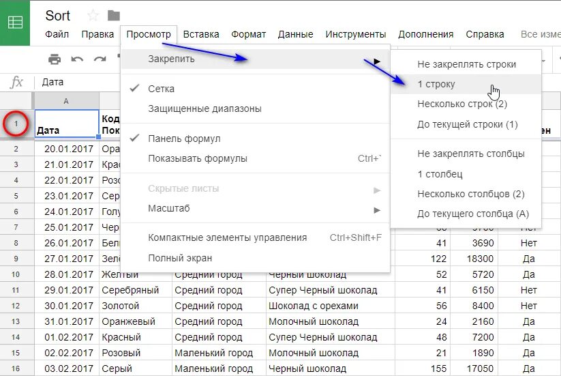Screen dimensions: 561x376
Task: Open the Формат menu
Action: tap(248, 34)
